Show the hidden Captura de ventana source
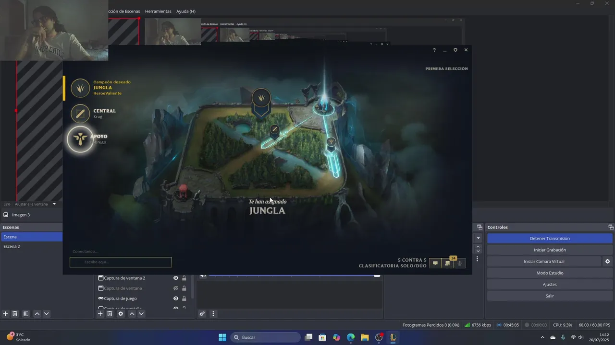 (x=176, y=288)
